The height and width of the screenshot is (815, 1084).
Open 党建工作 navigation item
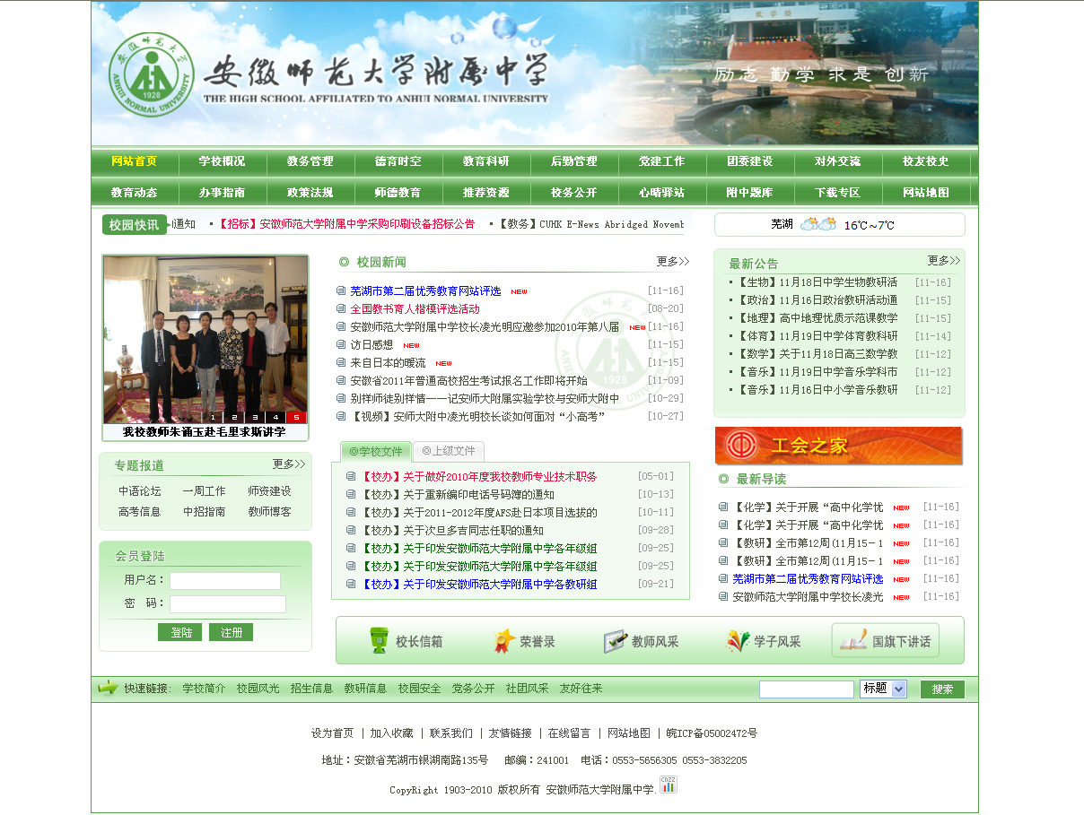[x=661, y=161]
